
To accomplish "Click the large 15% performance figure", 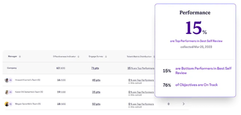I will click(x=196, y=28).
